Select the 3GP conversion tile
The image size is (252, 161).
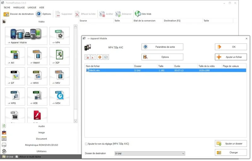tap(60, 56)
